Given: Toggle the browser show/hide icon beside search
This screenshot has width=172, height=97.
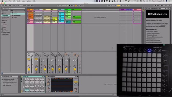Looking at the screenshot, I should [2, 8].
